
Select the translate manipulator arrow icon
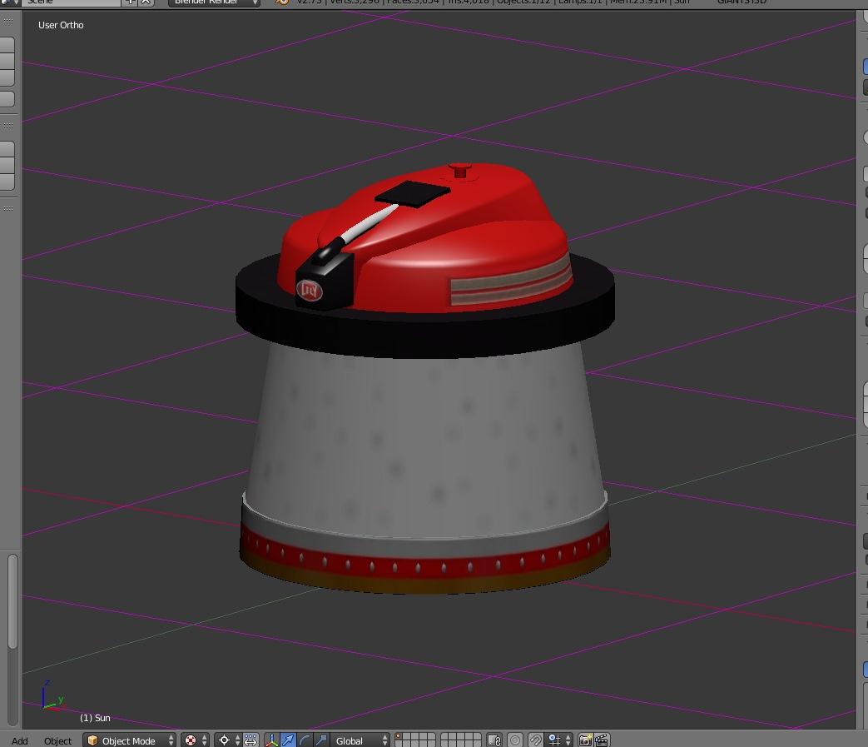point(289,740)
